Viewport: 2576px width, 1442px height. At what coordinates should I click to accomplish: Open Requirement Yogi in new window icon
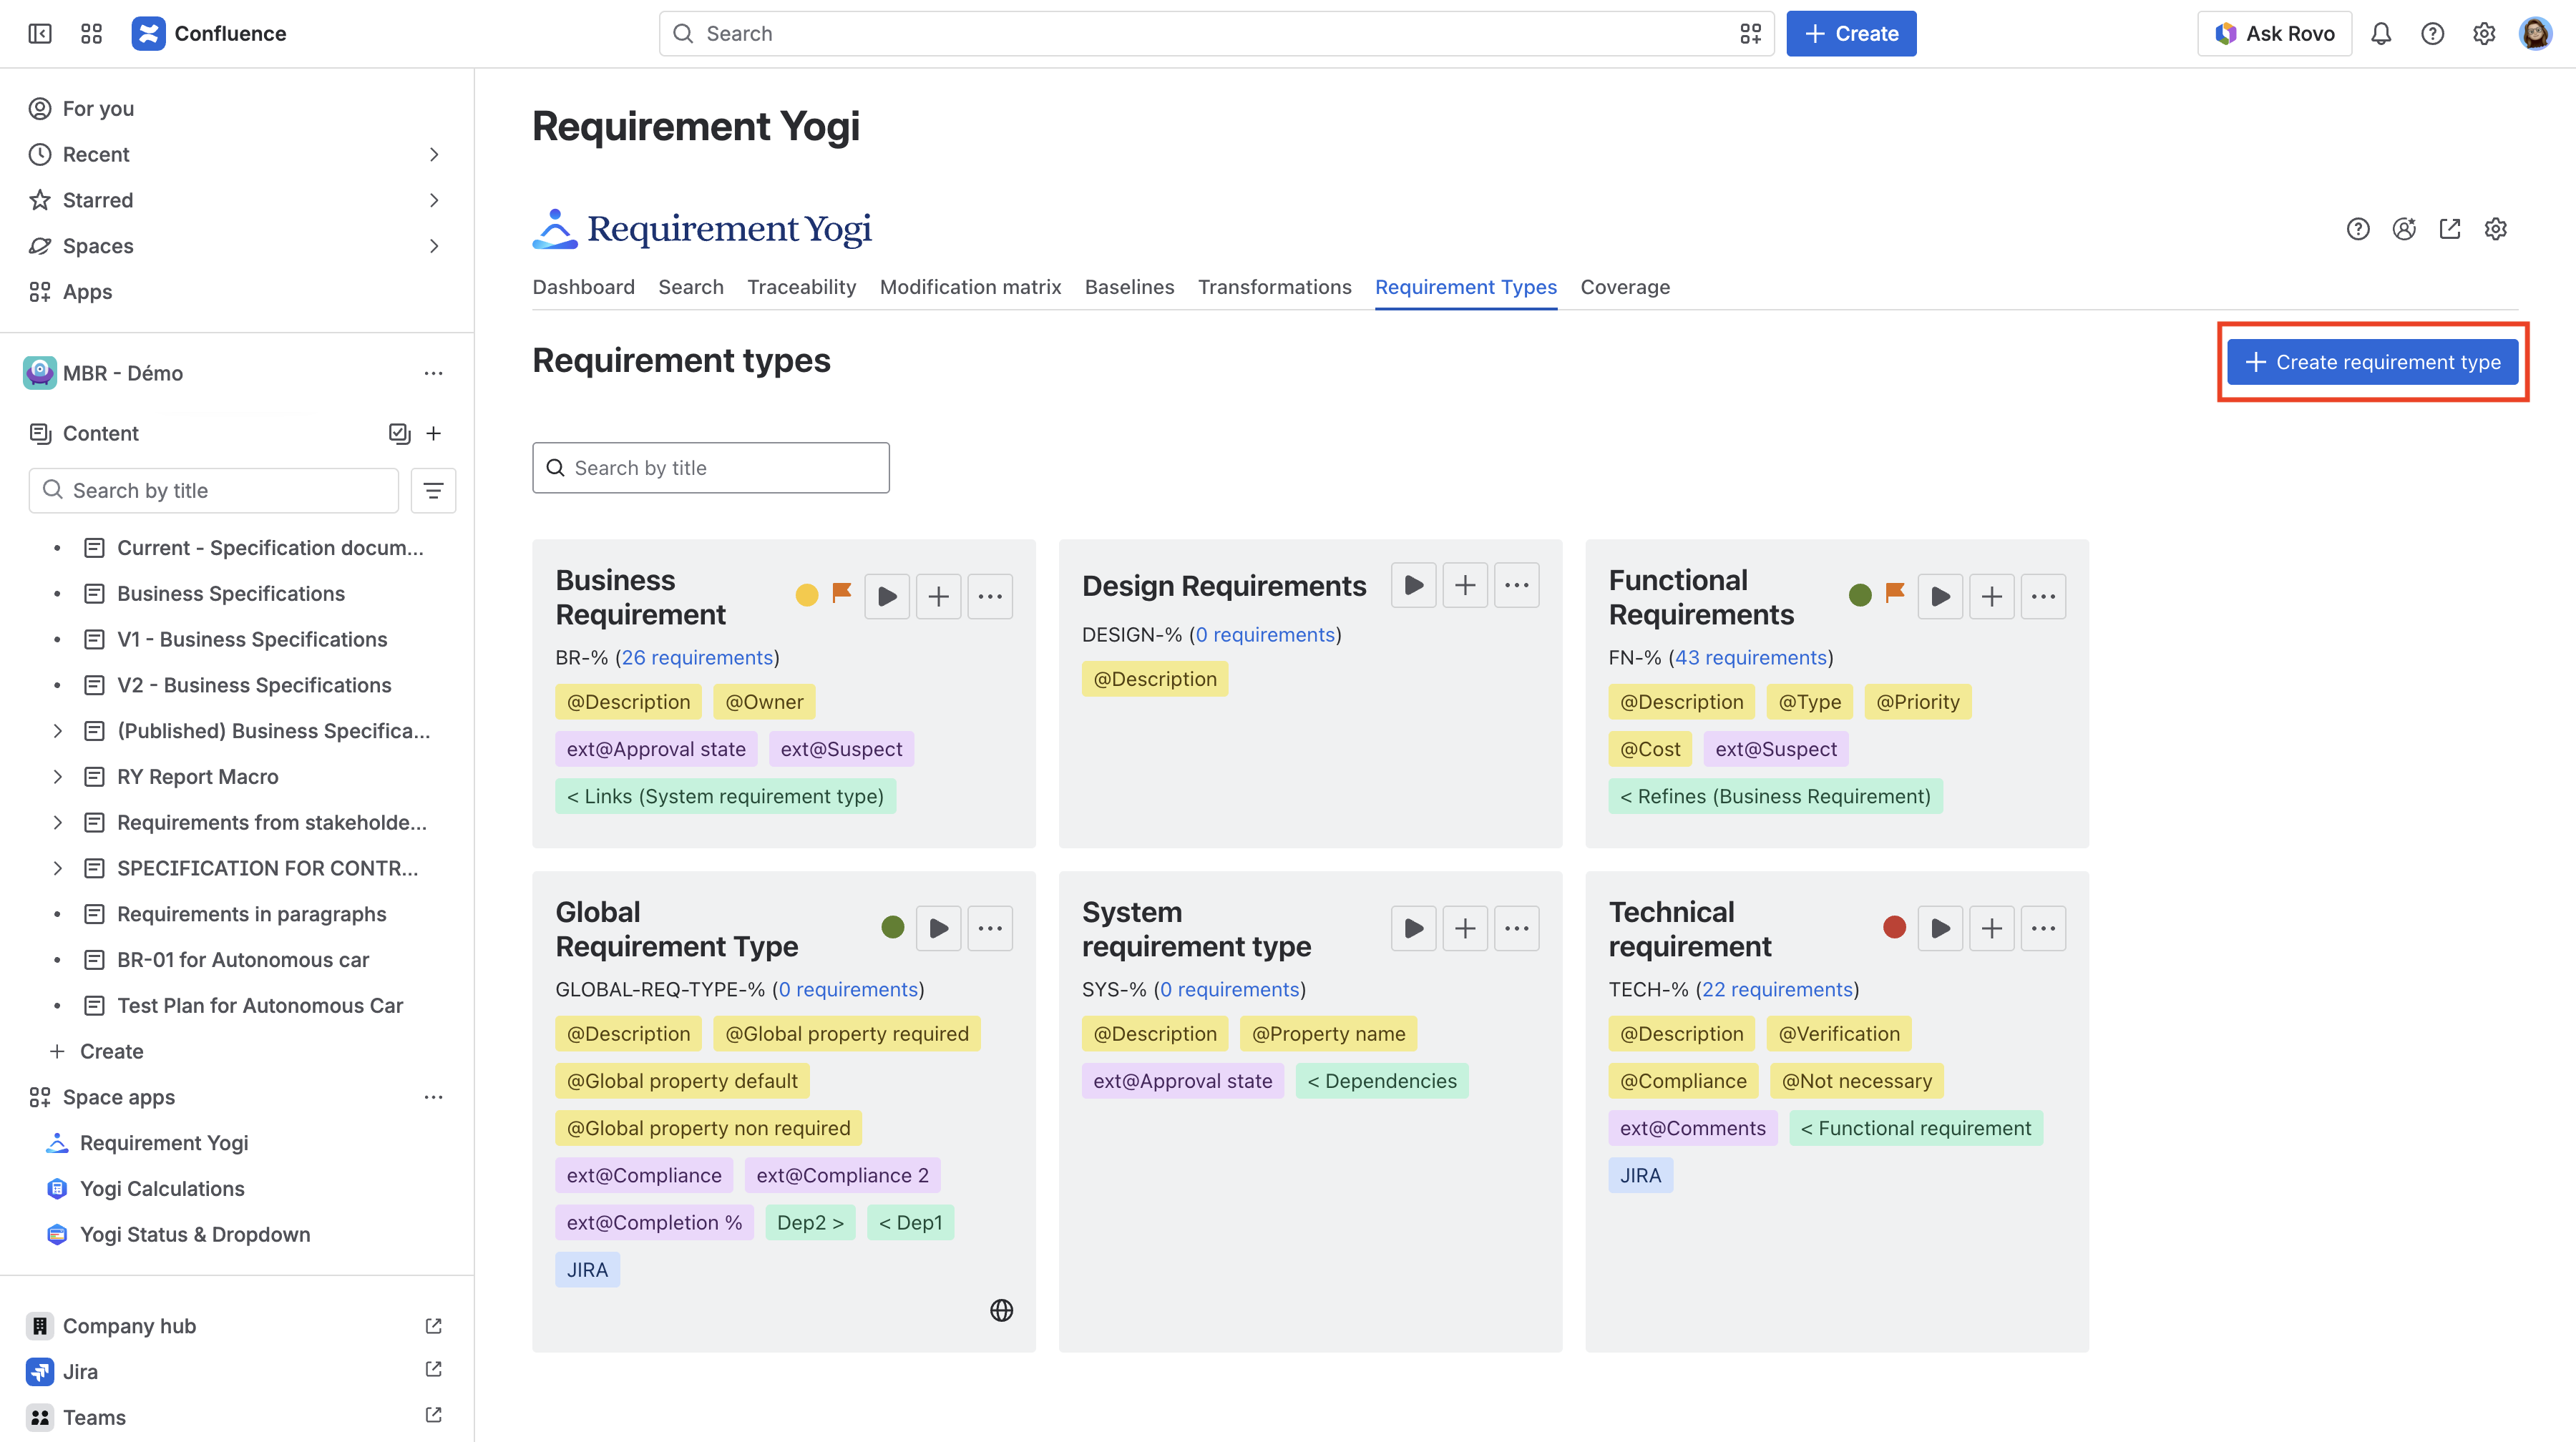coord(2450,229)
